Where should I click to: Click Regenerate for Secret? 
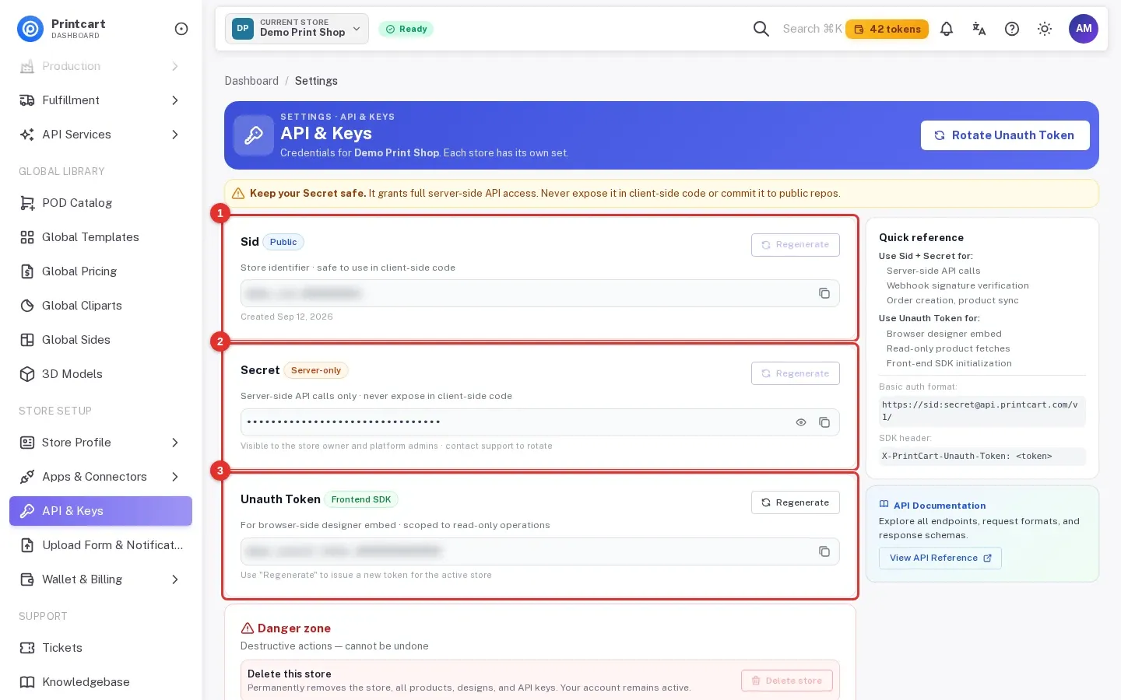click(x=796, y=373)
